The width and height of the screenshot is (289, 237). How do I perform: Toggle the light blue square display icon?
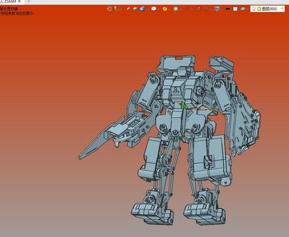[235, 9]
